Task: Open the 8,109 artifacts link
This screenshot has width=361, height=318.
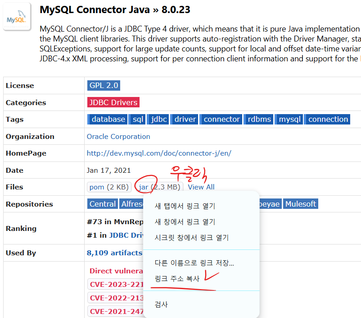Action: 115,253
